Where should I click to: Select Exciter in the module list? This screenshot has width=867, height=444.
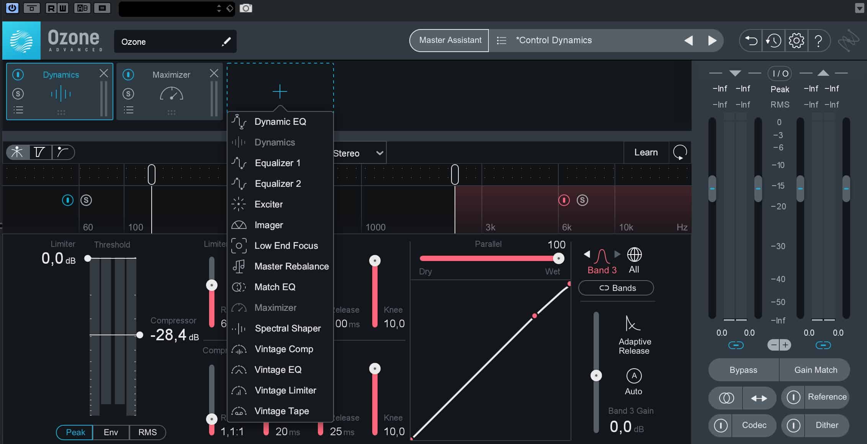280,204
